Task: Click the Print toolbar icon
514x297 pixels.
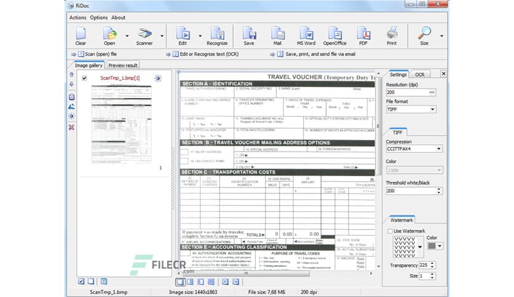Action: click(392, 36)
